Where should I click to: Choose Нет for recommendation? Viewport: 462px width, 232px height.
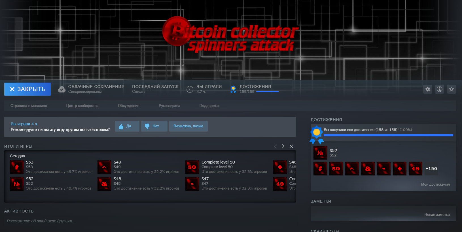click(154, 126)
